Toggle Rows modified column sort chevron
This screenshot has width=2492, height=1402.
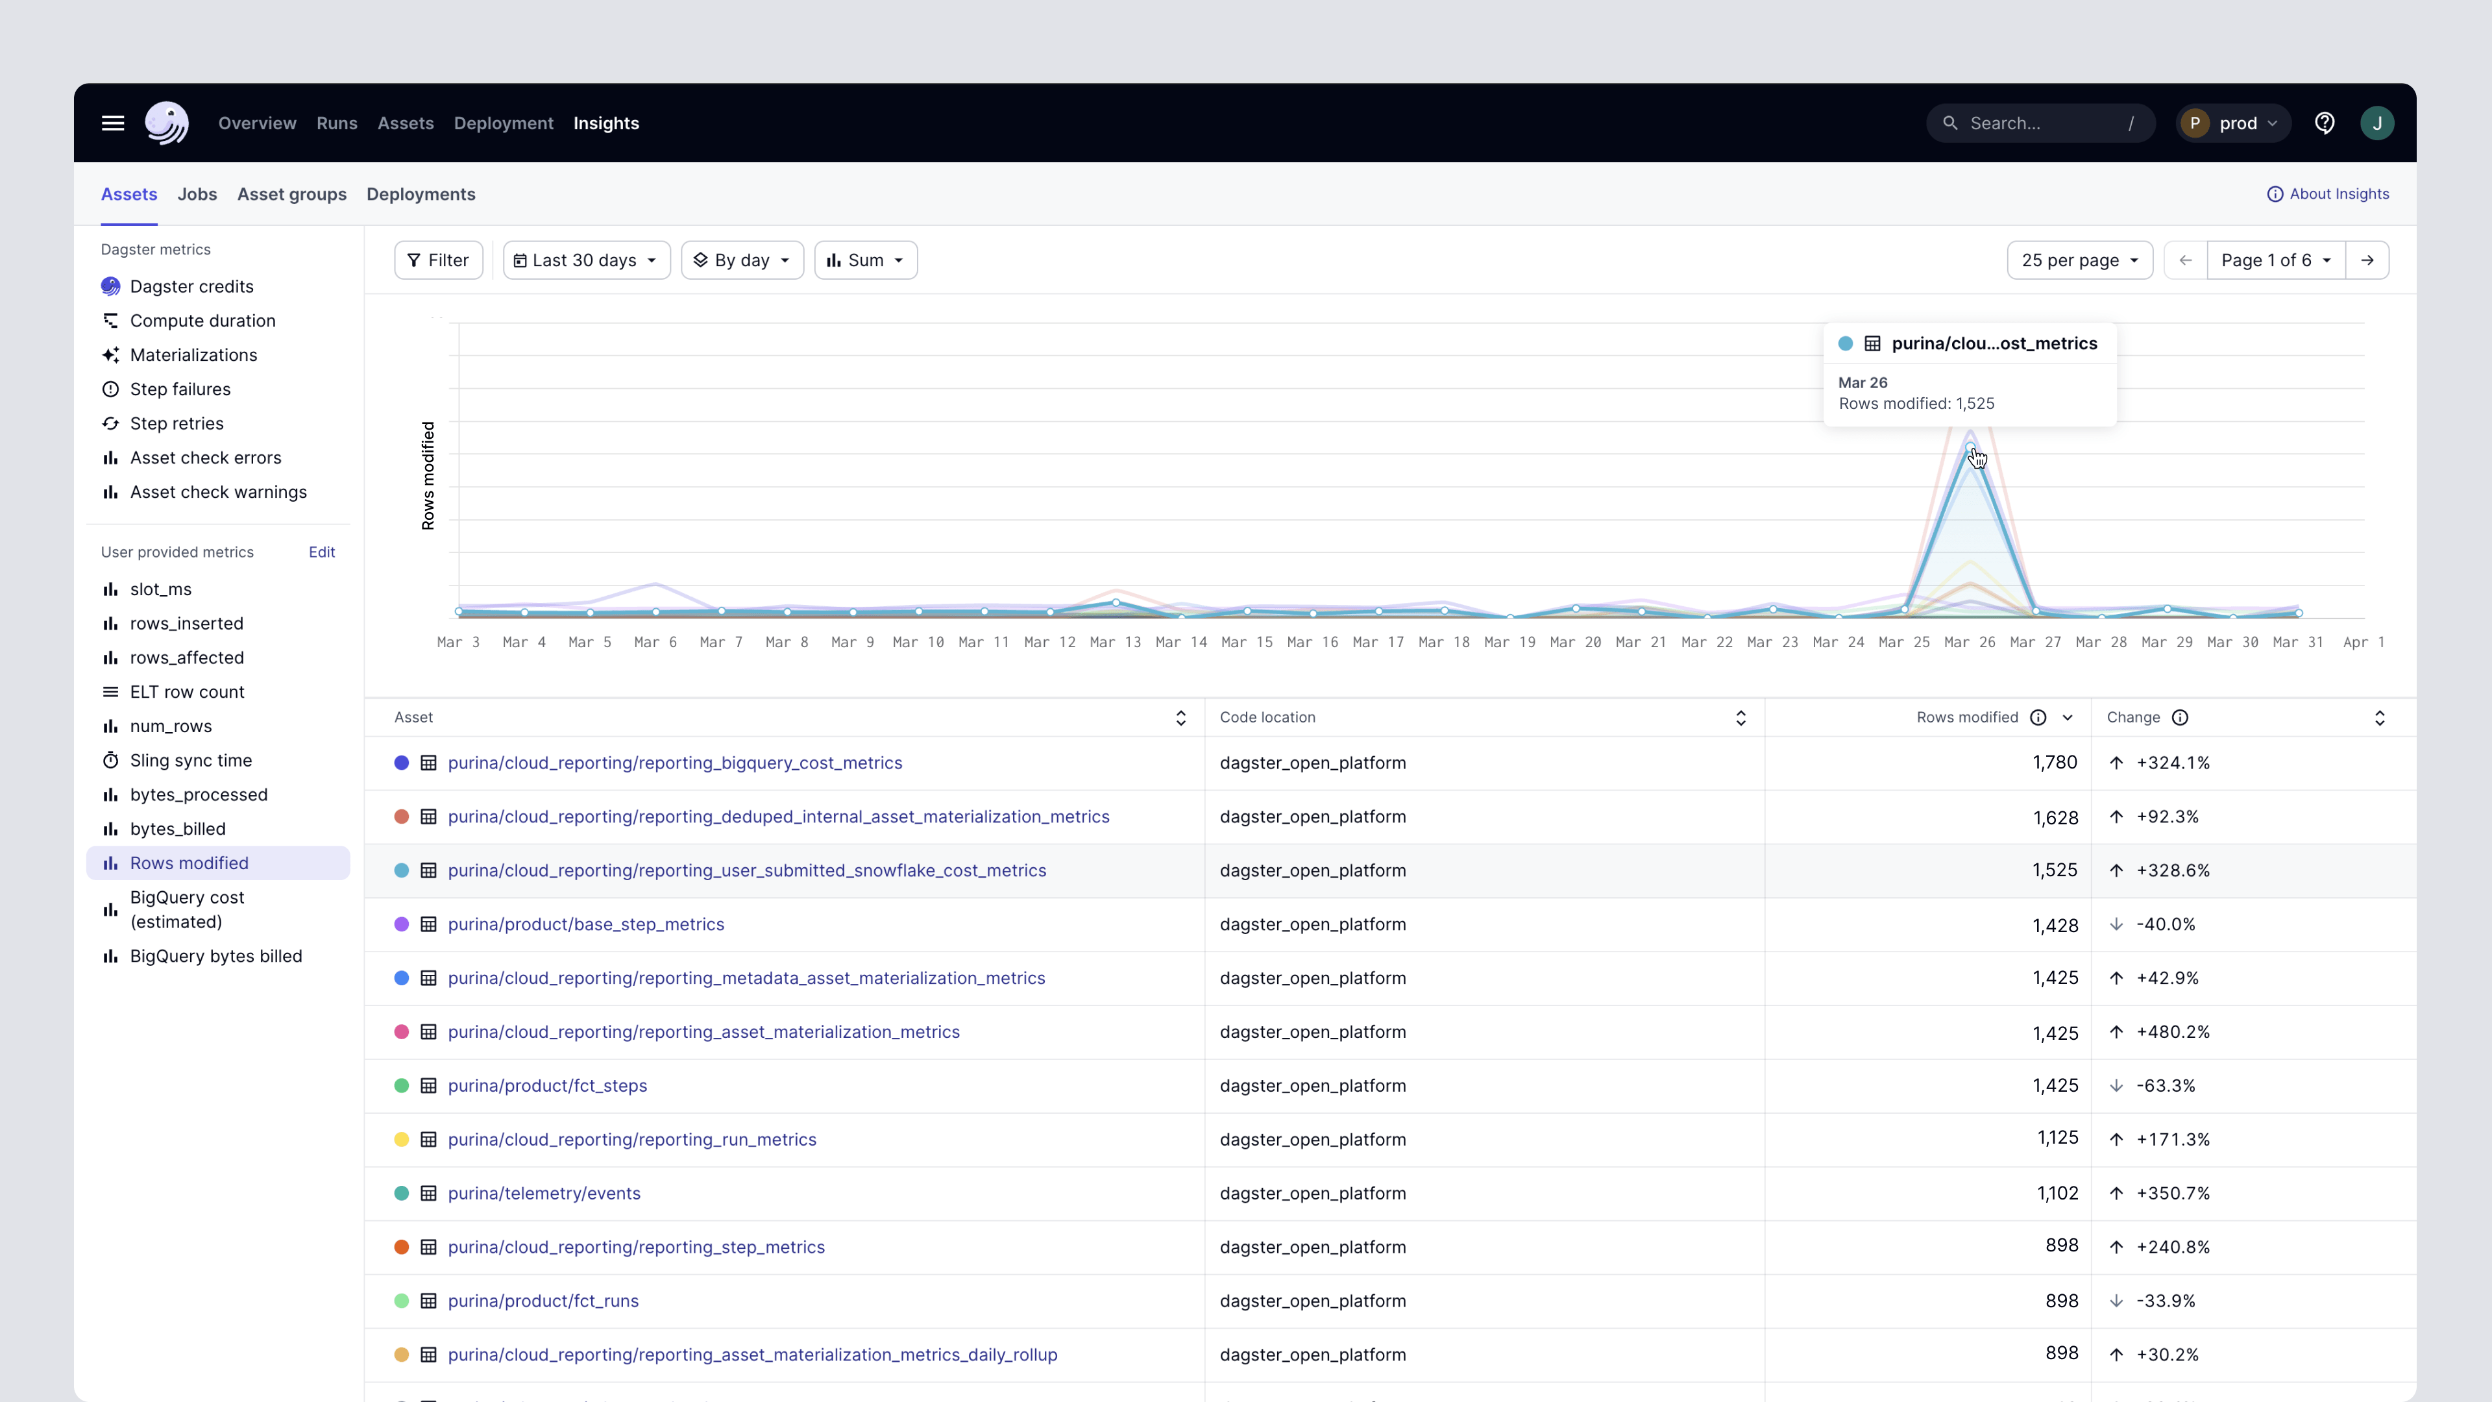[x=2068, y=717]
